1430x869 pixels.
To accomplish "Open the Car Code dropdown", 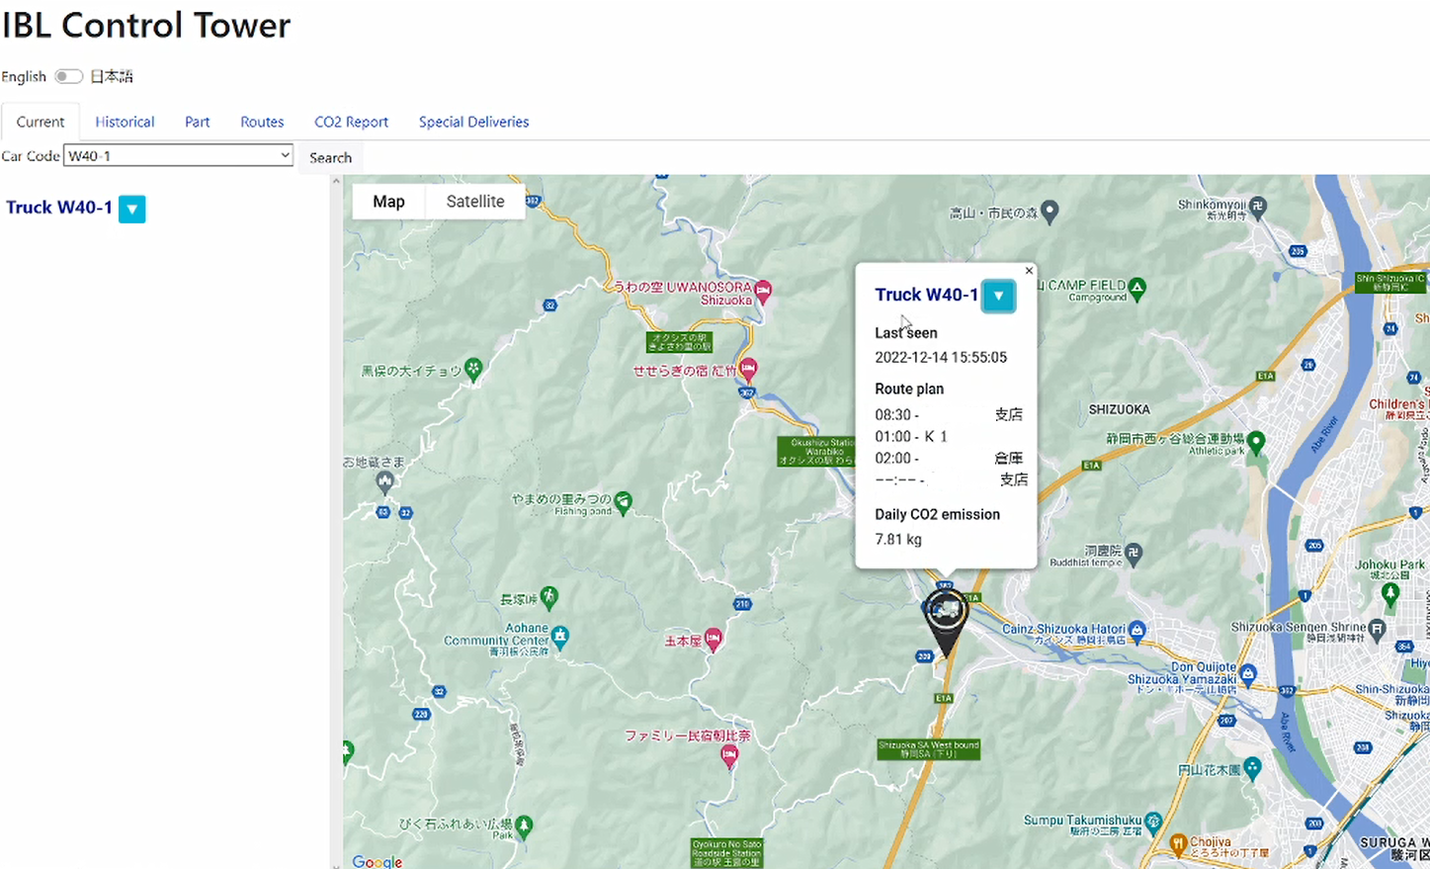I will [x=178, y=155].
